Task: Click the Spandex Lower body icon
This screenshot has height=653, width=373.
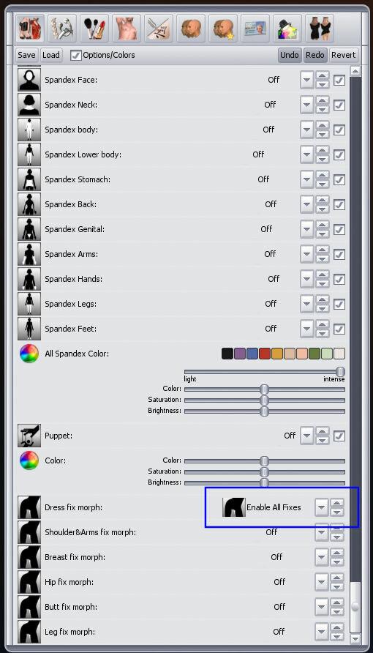Action: coord(29,154)
